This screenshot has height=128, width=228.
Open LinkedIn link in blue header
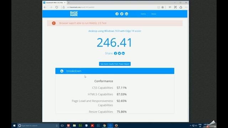[x=126, y=14]
